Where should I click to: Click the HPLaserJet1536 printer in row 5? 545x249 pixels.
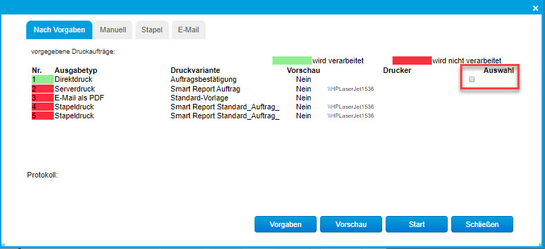point(350,116)
